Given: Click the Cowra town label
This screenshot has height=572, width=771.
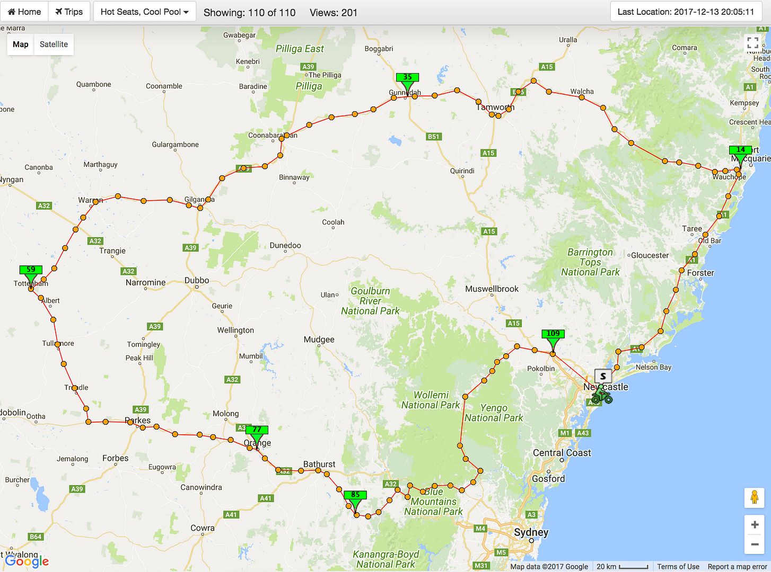Looking at the screenshot, I should click(x=203, y=528).
